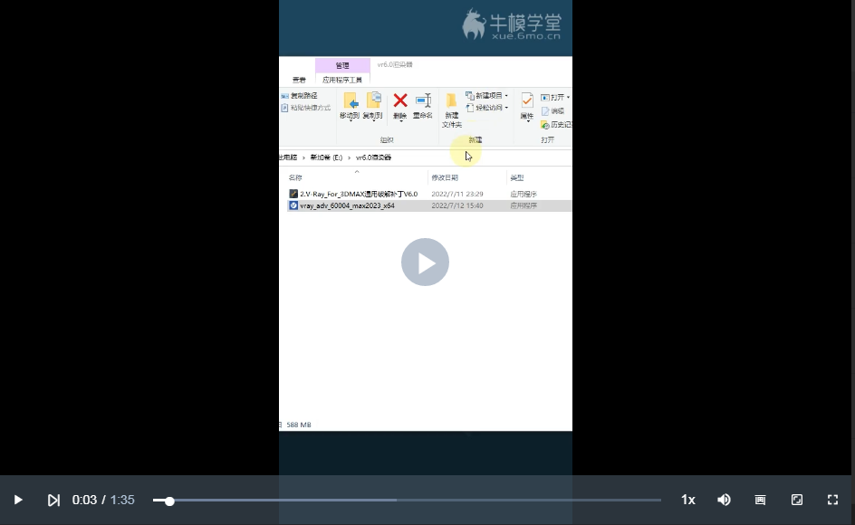
Task: Open the 1x playback speed menu
Action: (688, 500)
